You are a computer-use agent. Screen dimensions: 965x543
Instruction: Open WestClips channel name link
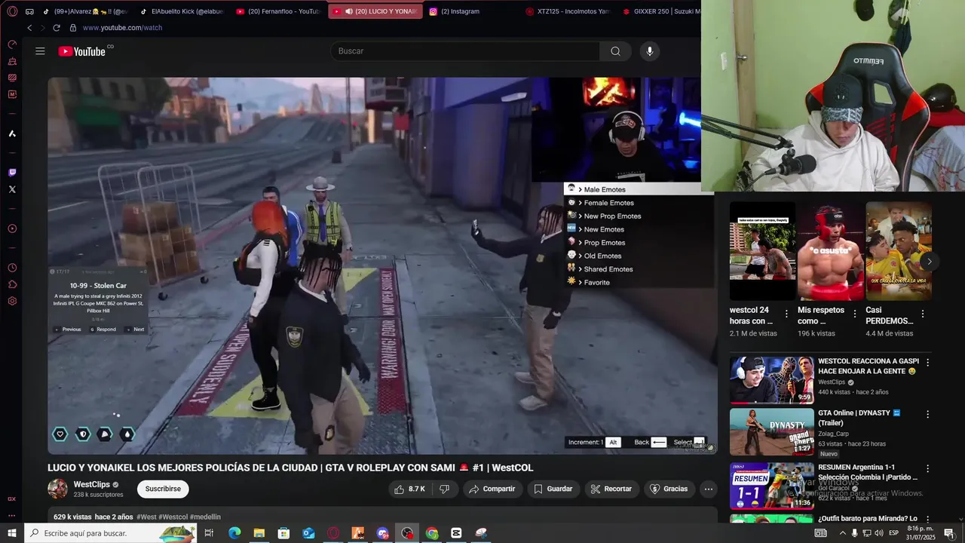[91, 484]
